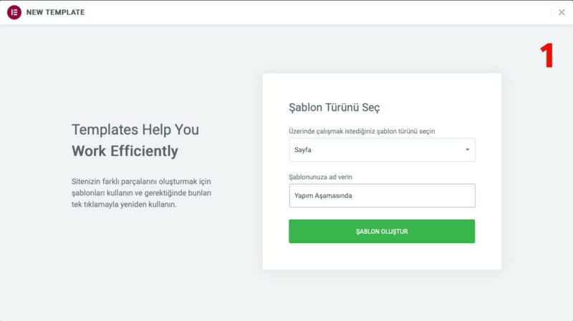Click the bold 'Work Efficiently' text
573x321 pixels.
pos(125,152)
